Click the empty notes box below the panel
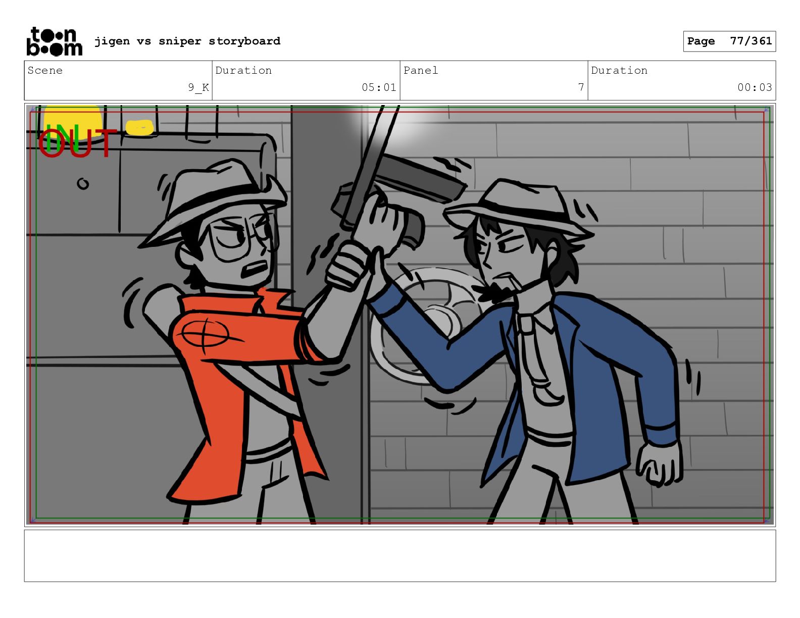The height and width of the screenshot is (618, 800). point(400,555)
